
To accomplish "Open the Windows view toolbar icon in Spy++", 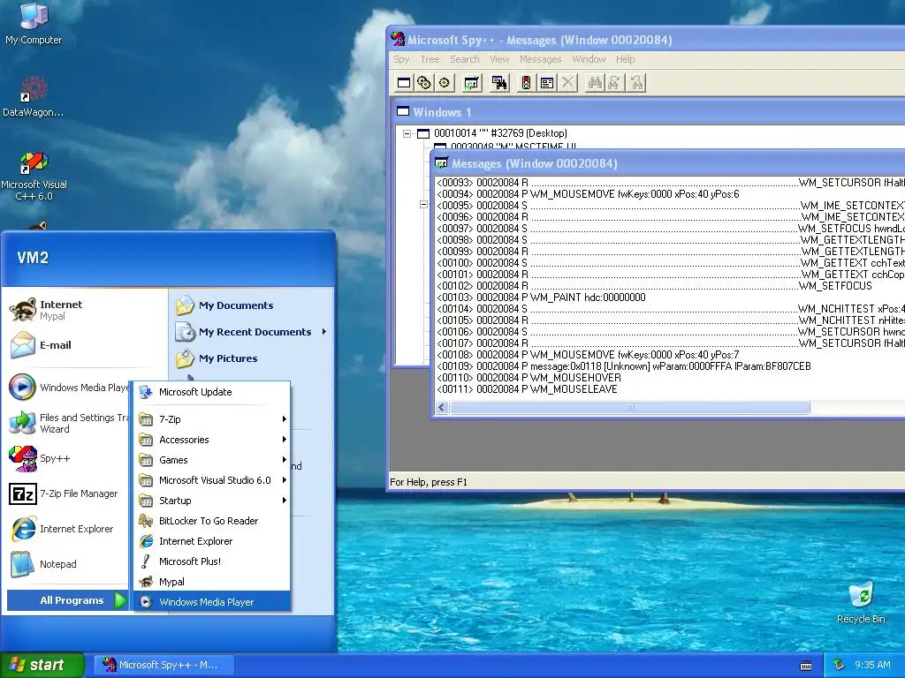I will click(x=404, y=82).
